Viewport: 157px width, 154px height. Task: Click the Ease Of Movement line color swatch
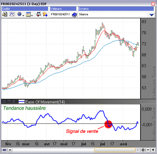pyautogui.click(x=22, y=101)
